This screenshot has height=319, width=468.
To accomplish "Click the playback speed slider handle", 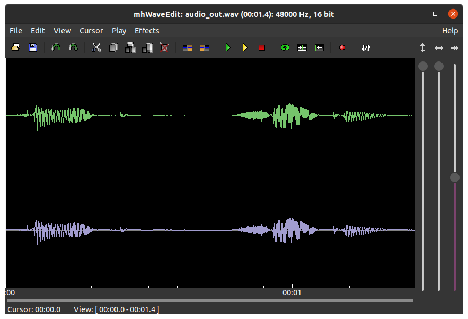I will point(455,178).
